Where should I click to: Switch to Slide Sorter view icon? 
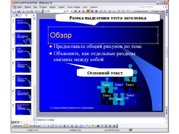click(x=15, y=122)
